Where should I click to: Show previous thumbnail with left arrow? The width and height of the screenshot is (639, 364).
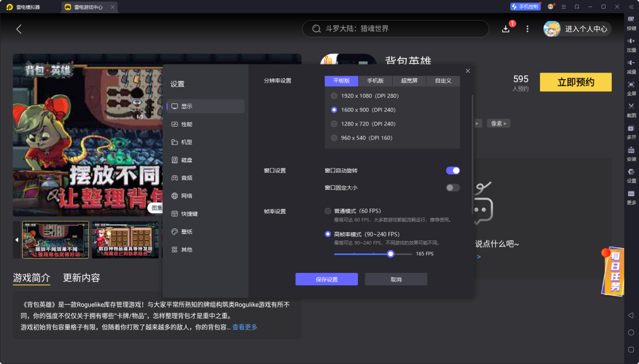click(17, 239)
